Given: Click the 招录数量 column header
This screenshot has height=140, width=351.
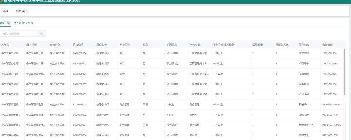Looking at the screenshot, I should coord(257,44).
